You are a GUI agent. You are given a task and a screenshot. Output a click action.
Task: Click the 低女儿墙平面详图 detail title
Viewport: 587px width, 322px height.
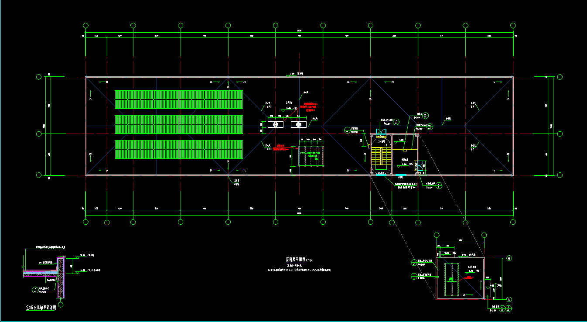[42, 307]
